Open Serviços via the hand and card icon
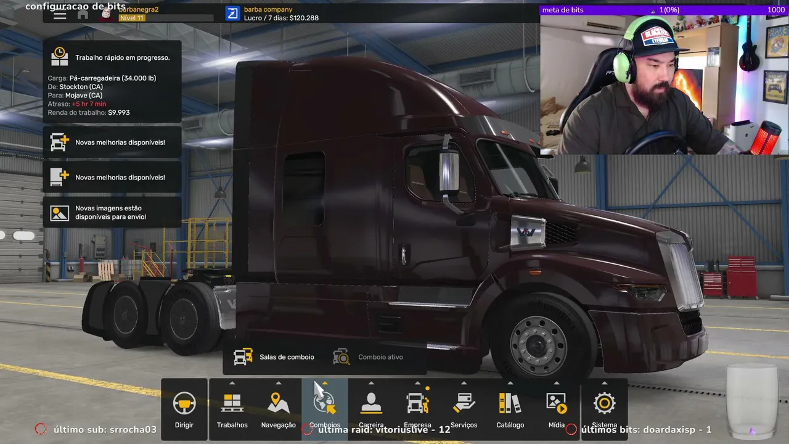 tap(464, 403)
